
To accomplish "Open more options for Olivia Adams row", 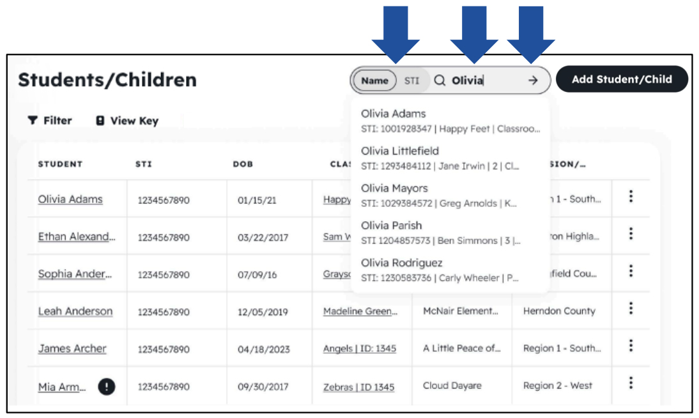I will [x=631, y=196].
